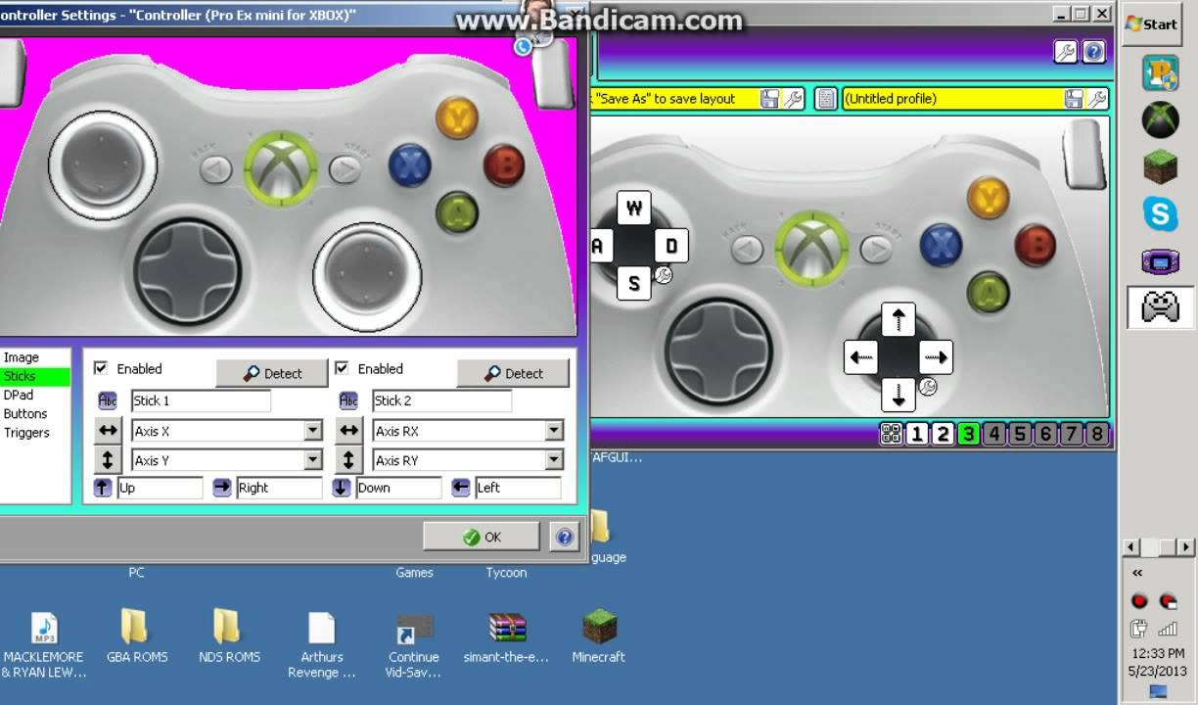The height and width of the screenshot is (705, 1198).
Task: Open Triggers settings category
Action: point(26,432)
